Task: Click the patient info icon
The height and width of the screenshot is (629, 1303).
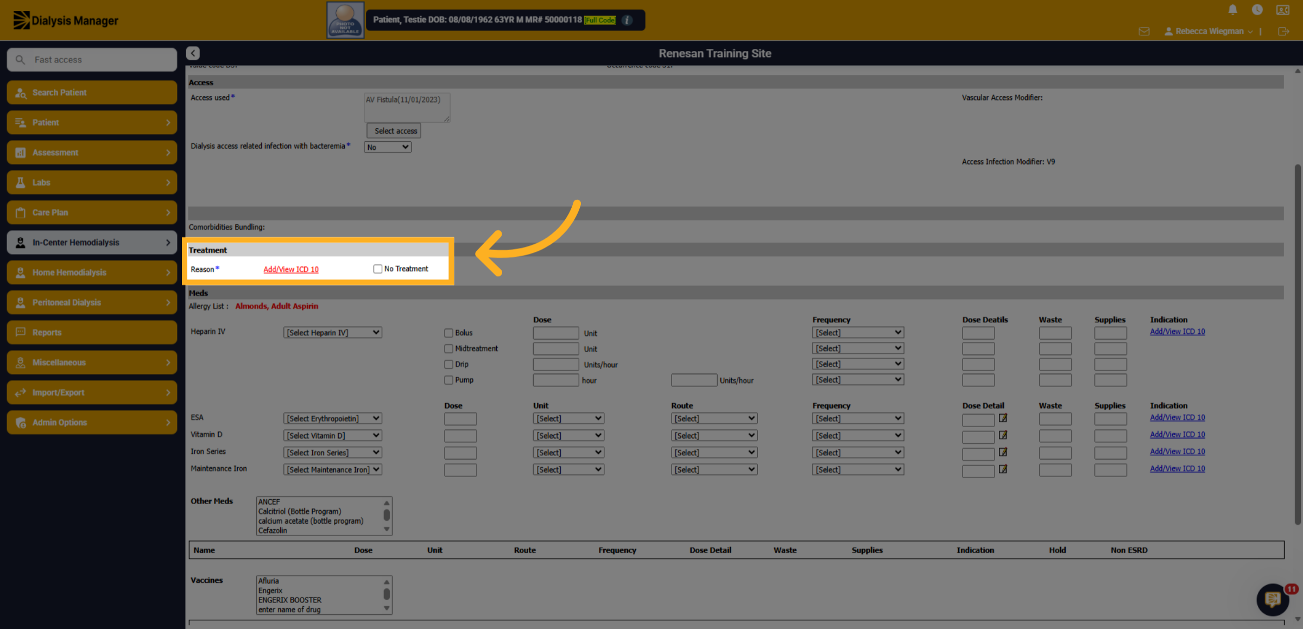Action: pyautogui.click(x=627, y=20)
